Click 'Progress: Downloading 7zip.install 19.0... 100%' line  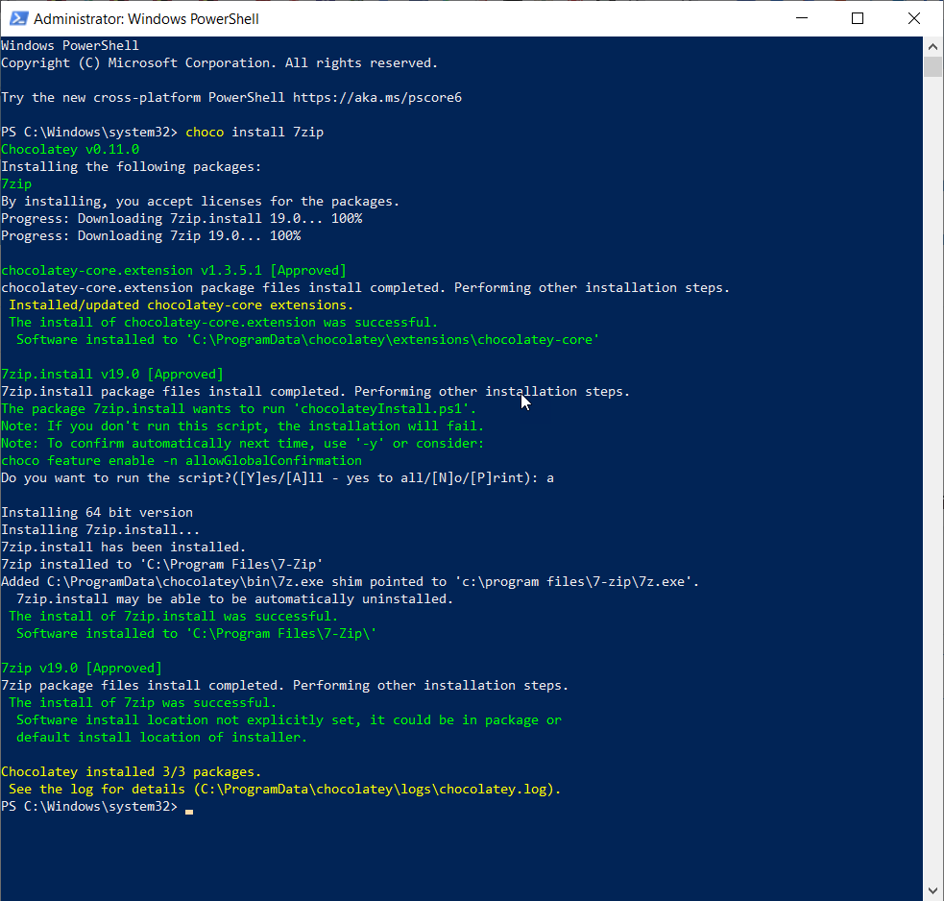[x=182, y=219]
